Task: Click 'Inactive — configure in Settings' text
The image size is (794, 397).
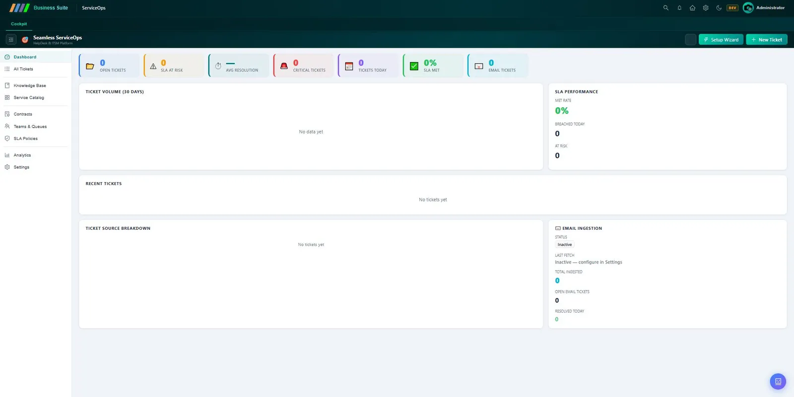Action: [x=589, y=262]
